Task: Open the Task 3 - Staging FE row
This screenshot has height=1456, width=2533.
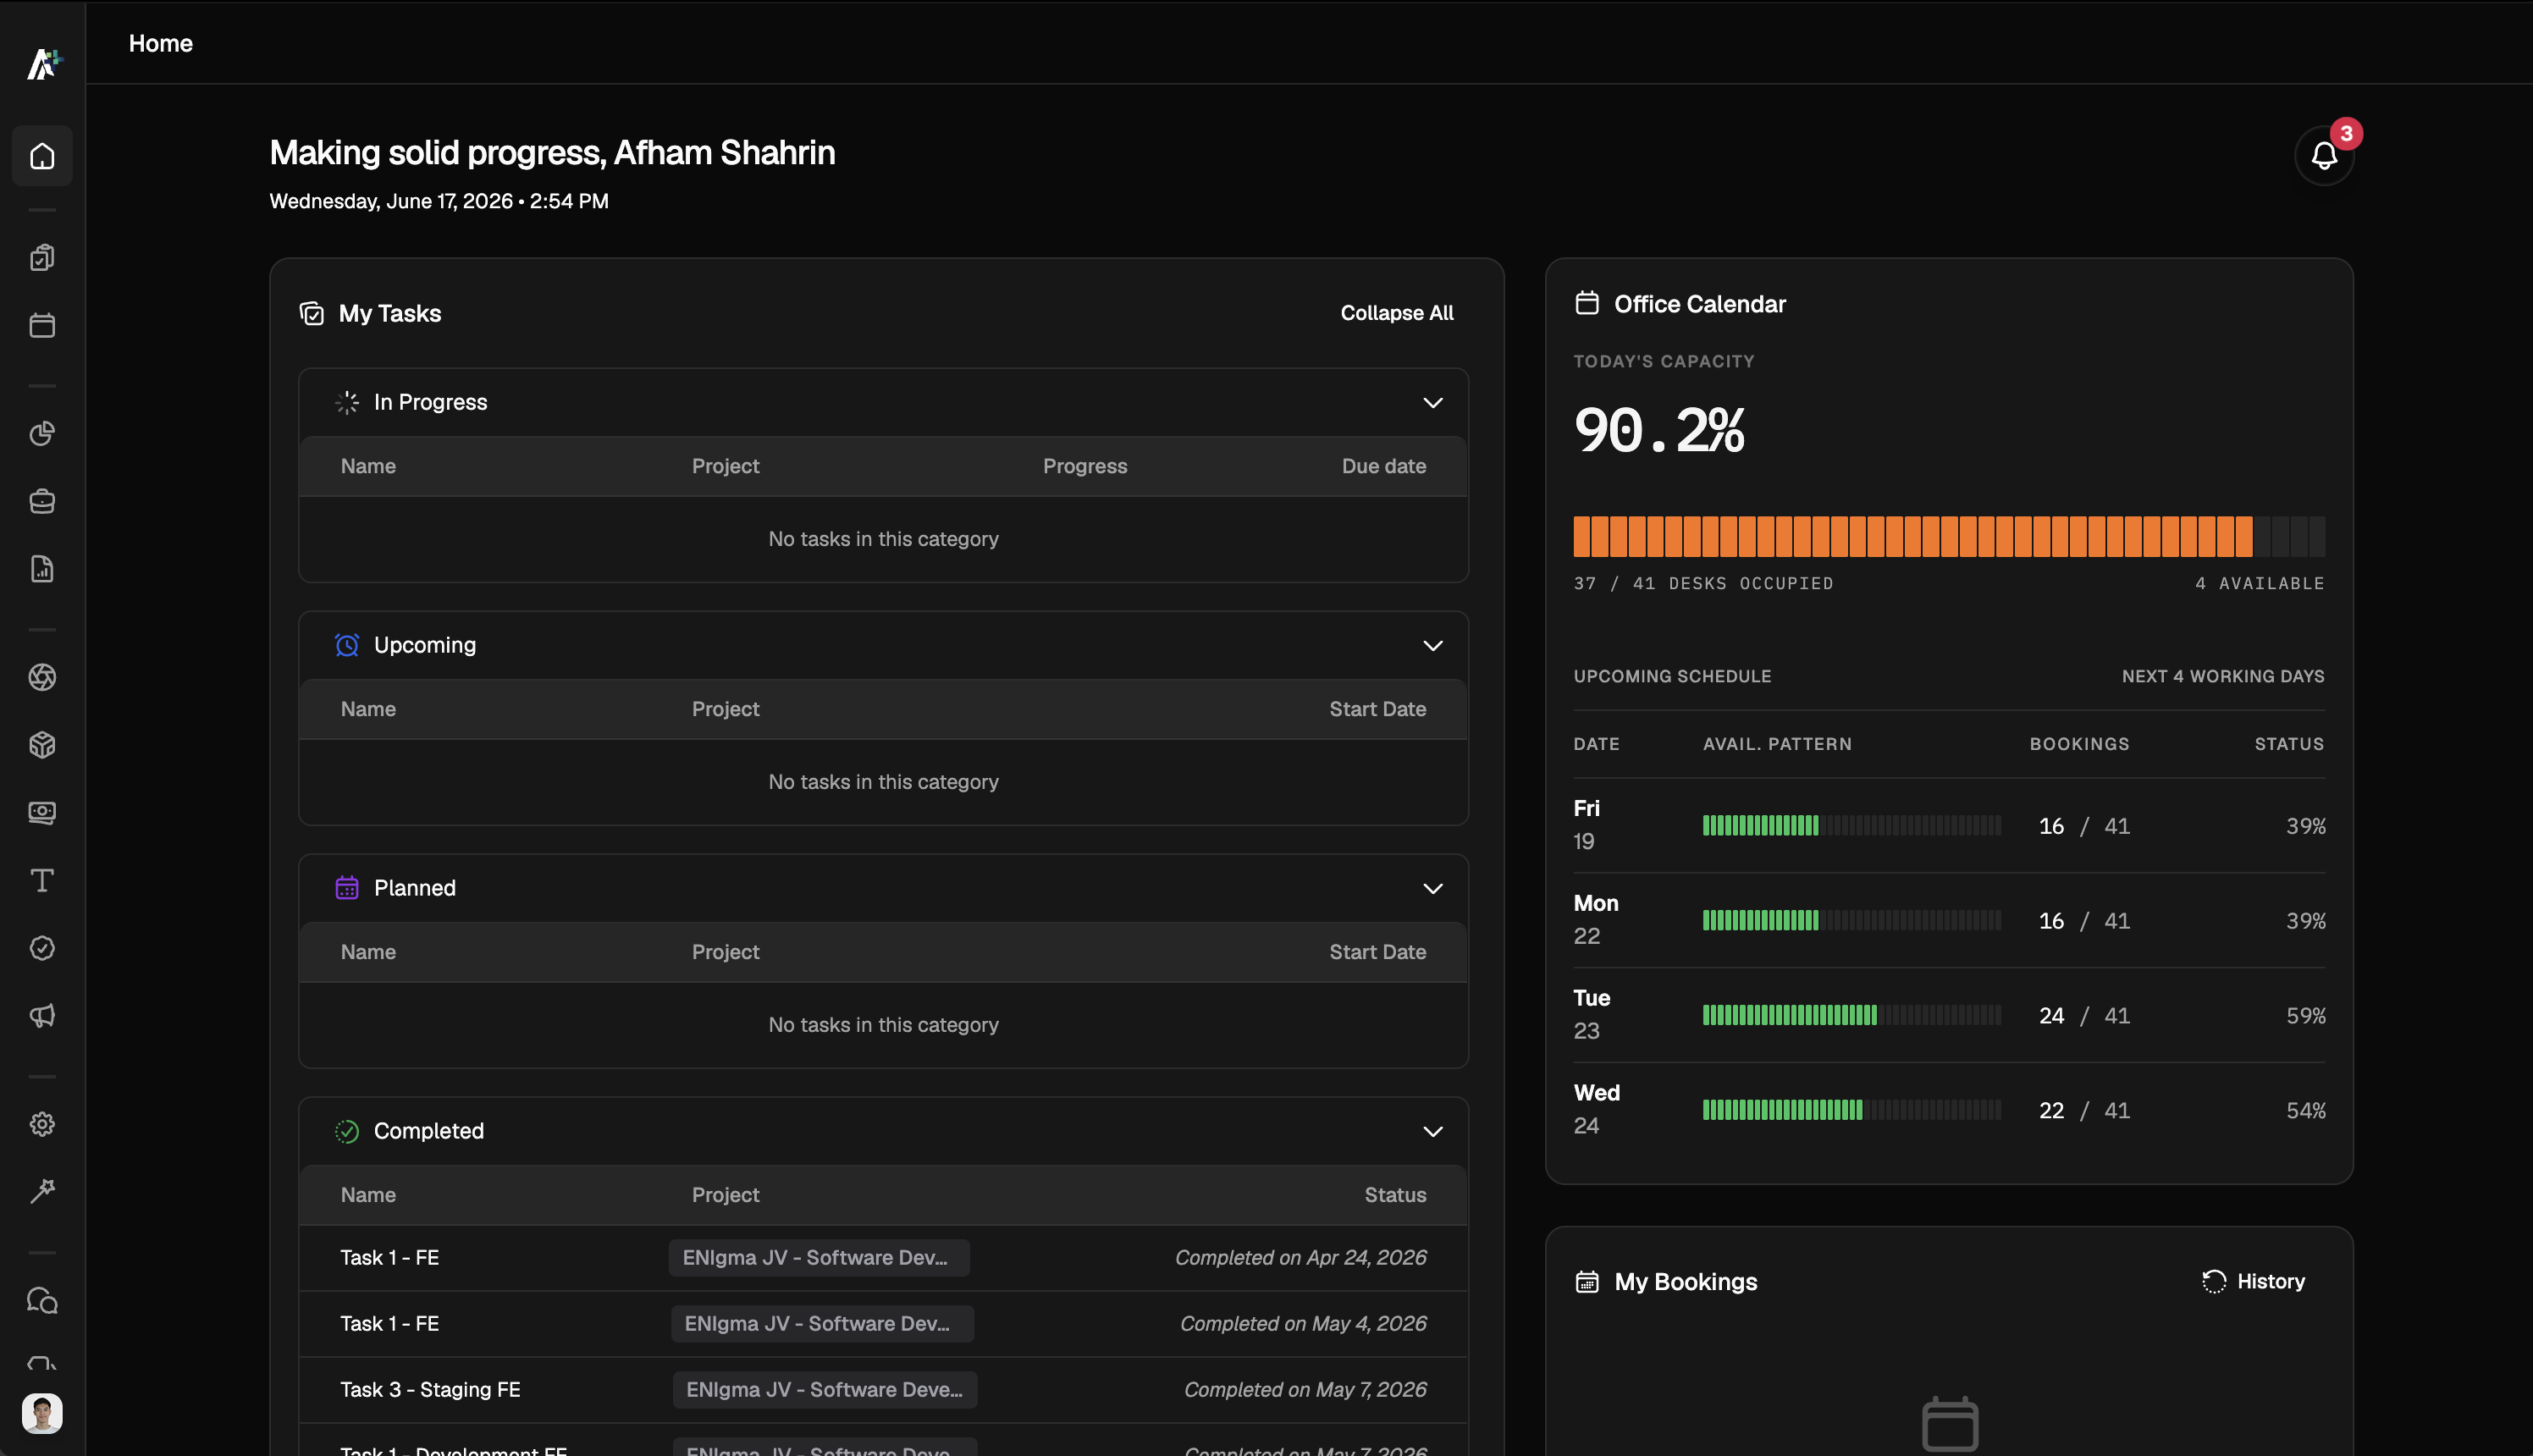Action: point(883,1389)
